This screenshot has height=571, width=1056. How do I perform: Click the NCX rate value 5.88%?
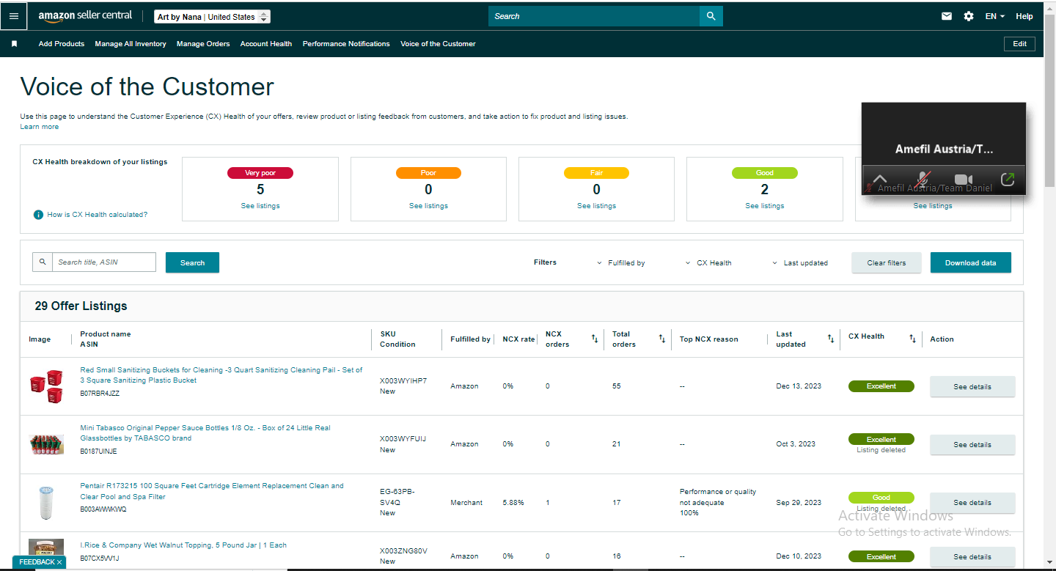(x=513, y=503)
